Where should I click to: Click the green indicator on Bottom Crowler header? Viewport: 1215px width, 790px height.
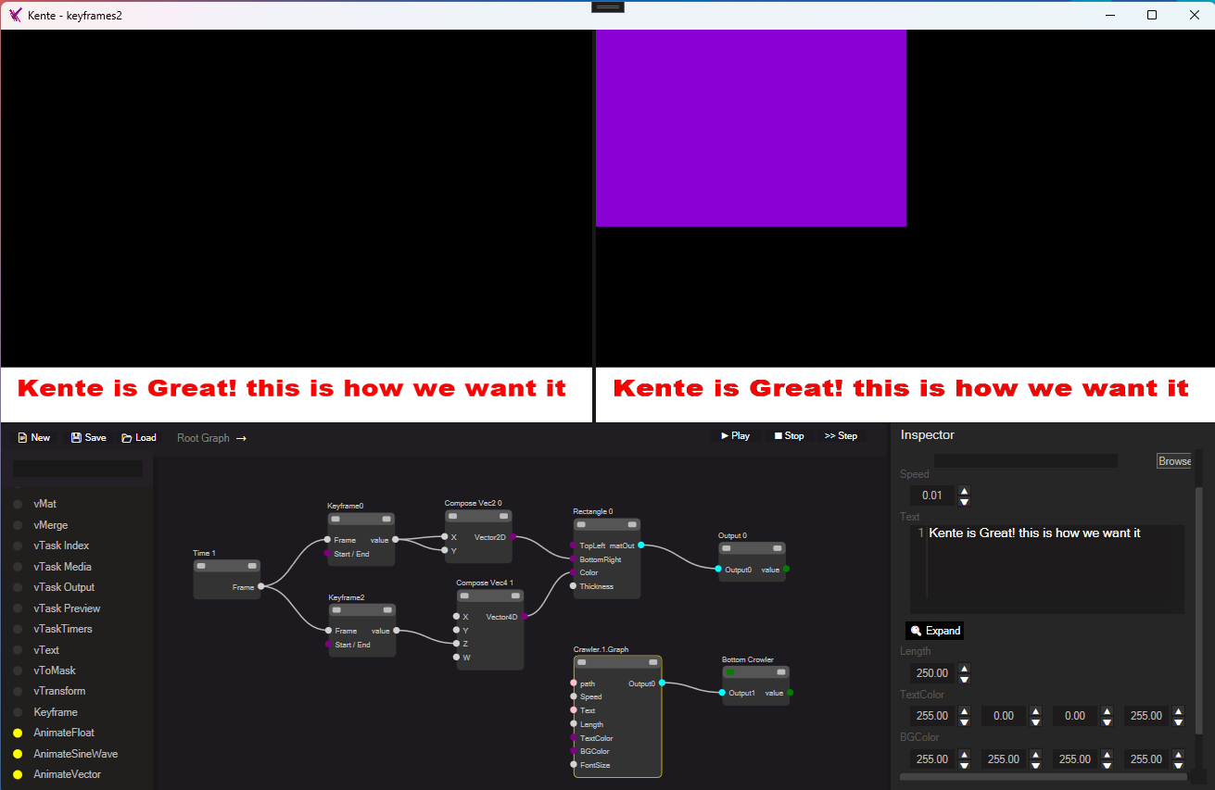click(x=730, y=672)
